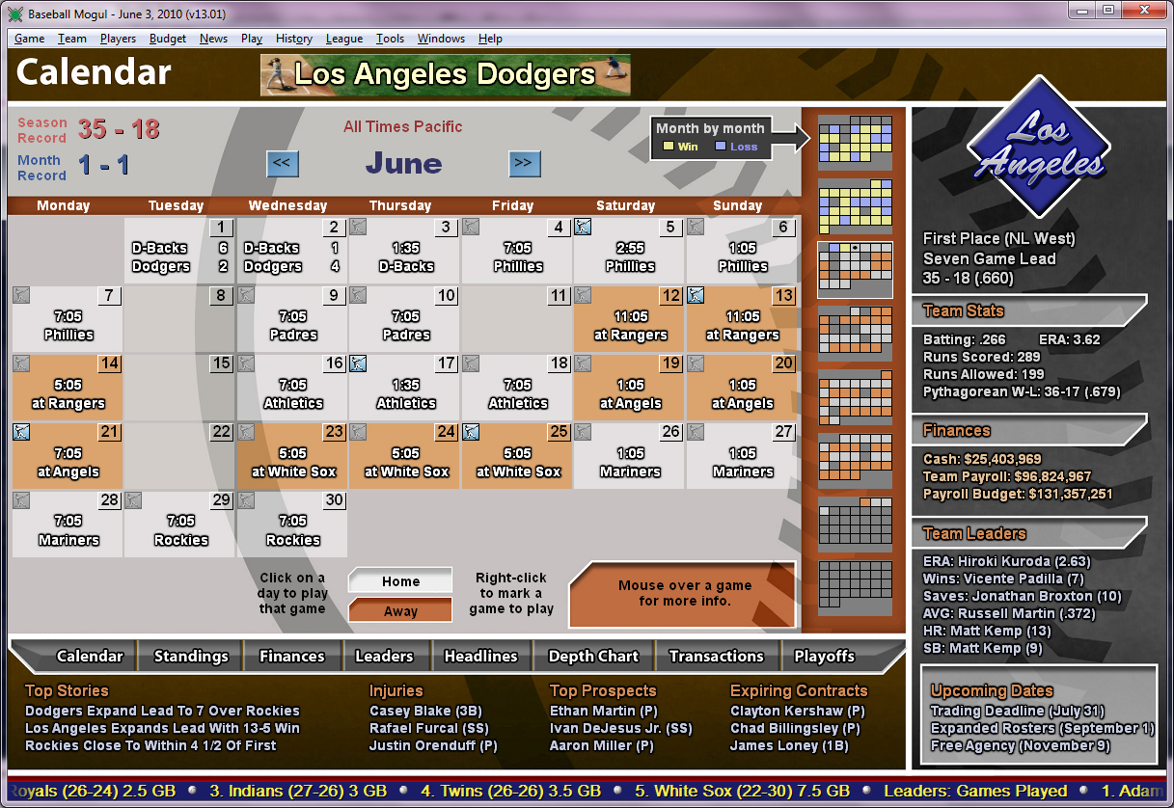Select the Home games toggle

[399, 580]
